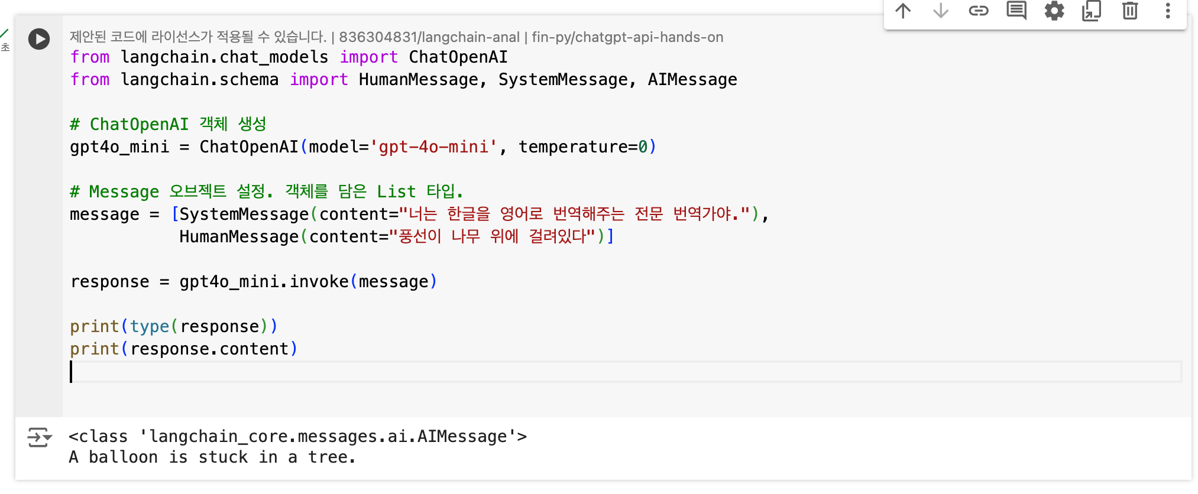Open more cell actions menu
This screenshot has width=1198, height=494.
pos(1168,11)
